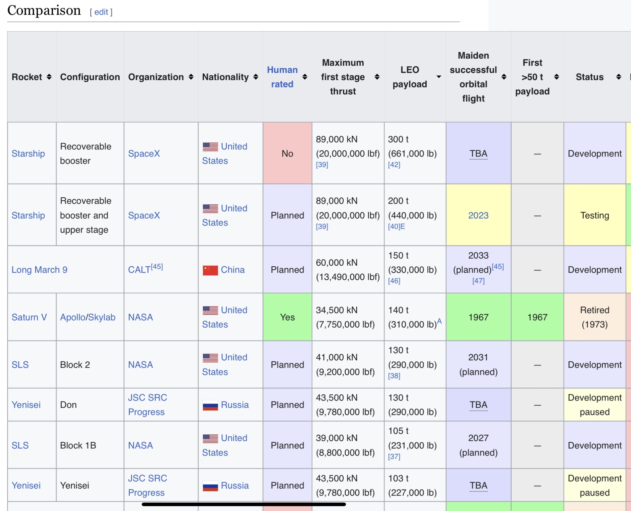The width and height of the screenshot is (631, 511).
Task: Open citation 39 in Starship thrust cell
Action: [322, 165]
